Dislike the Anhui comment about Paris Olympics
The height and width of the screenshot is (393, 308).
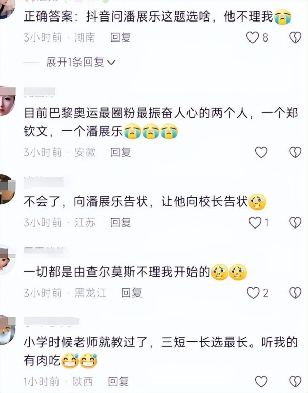coord(295,152)
